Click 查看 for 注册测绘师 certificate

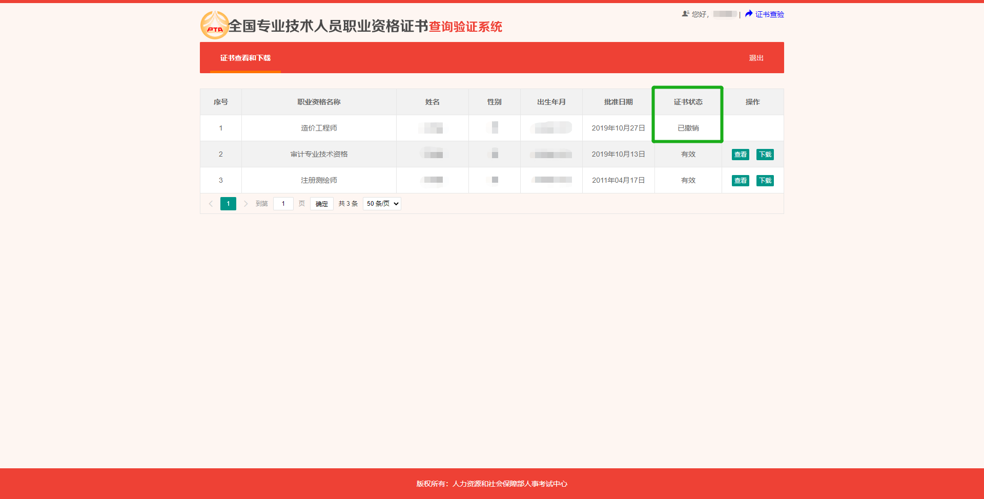tap(740, 180)
